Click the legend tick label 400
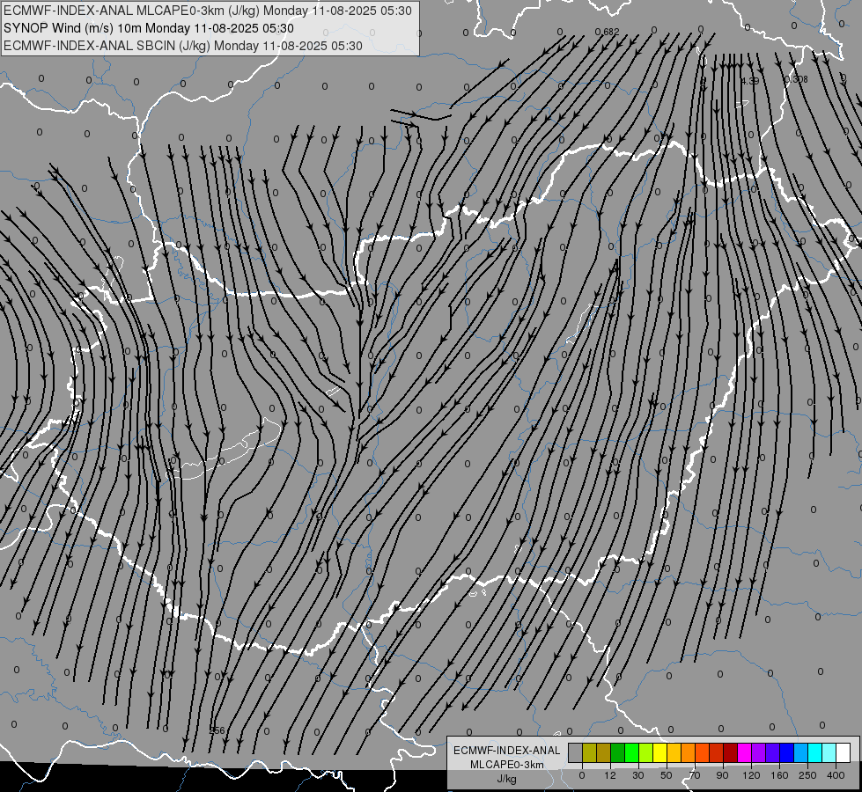Viewport: 862px width, 792px height. 836,775
